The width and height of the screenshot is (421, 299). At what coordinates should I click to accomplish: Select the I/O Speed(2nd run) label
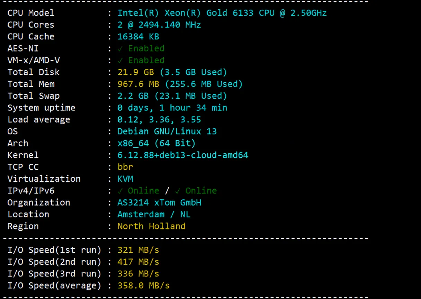pos(54,262)
